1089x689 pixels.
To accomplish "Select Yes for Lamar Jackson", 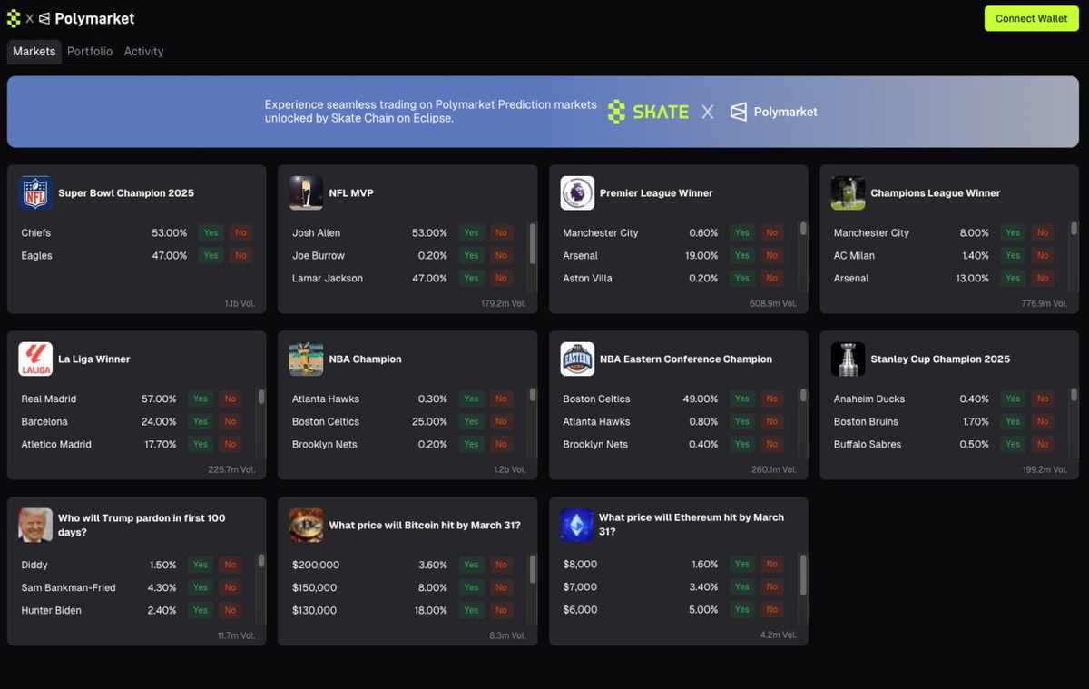I will tap(471, 278).
